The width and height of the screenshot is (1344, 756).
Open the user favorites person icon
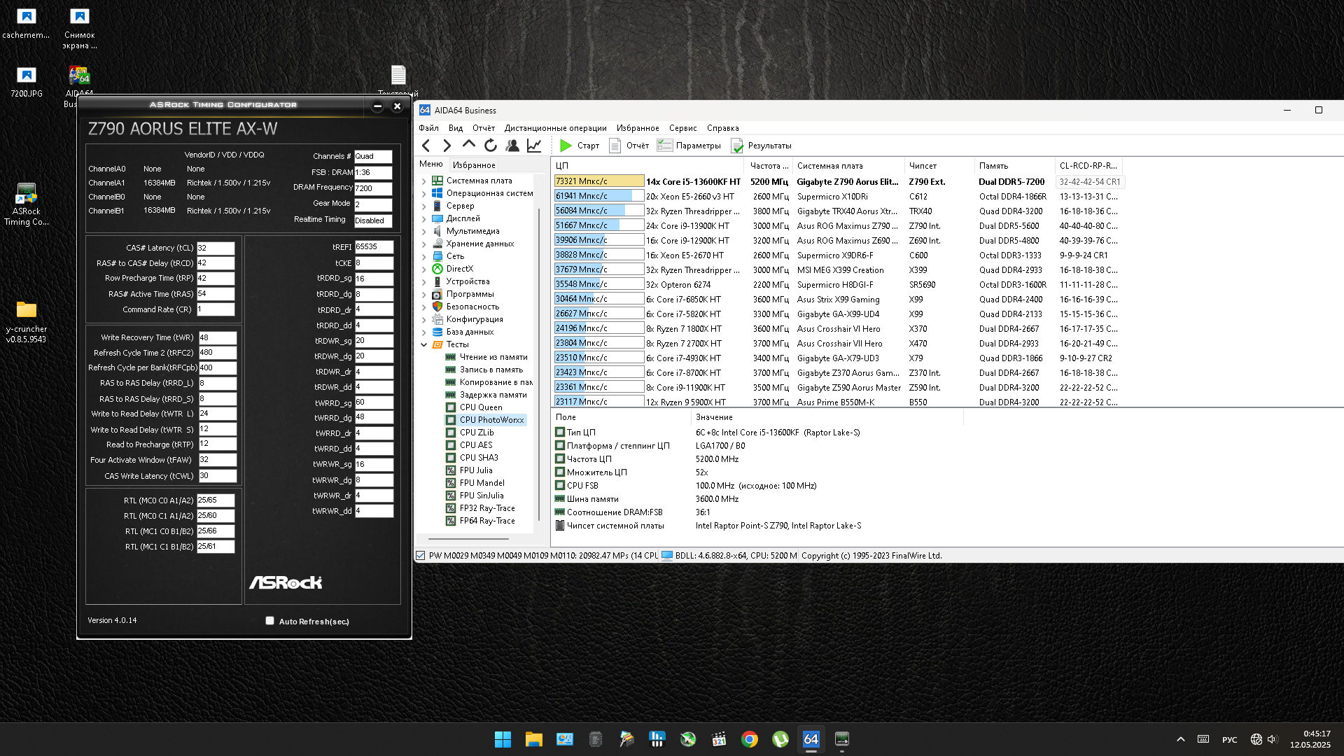pos(512,146)
